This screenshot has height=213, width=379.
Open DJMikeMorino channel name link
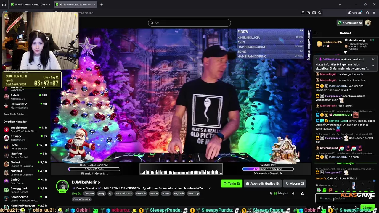pyautogui.click(x=86, y=182)
